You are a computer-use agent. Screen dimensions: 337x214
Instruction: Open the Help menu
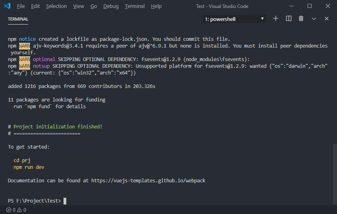pyautogui.click(x=156, y=6)
